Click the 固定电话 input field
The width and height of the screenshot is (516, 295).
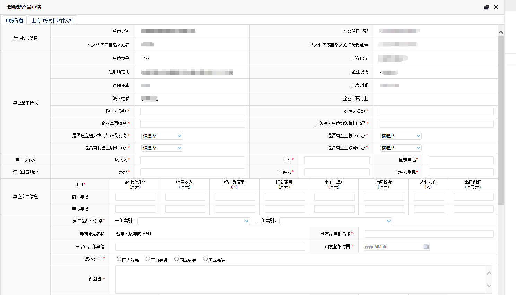point(461,160)
